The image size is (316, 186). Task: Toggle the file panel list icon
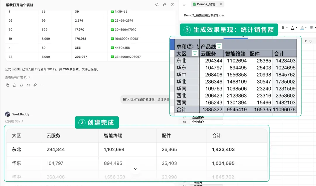[185, 4]
